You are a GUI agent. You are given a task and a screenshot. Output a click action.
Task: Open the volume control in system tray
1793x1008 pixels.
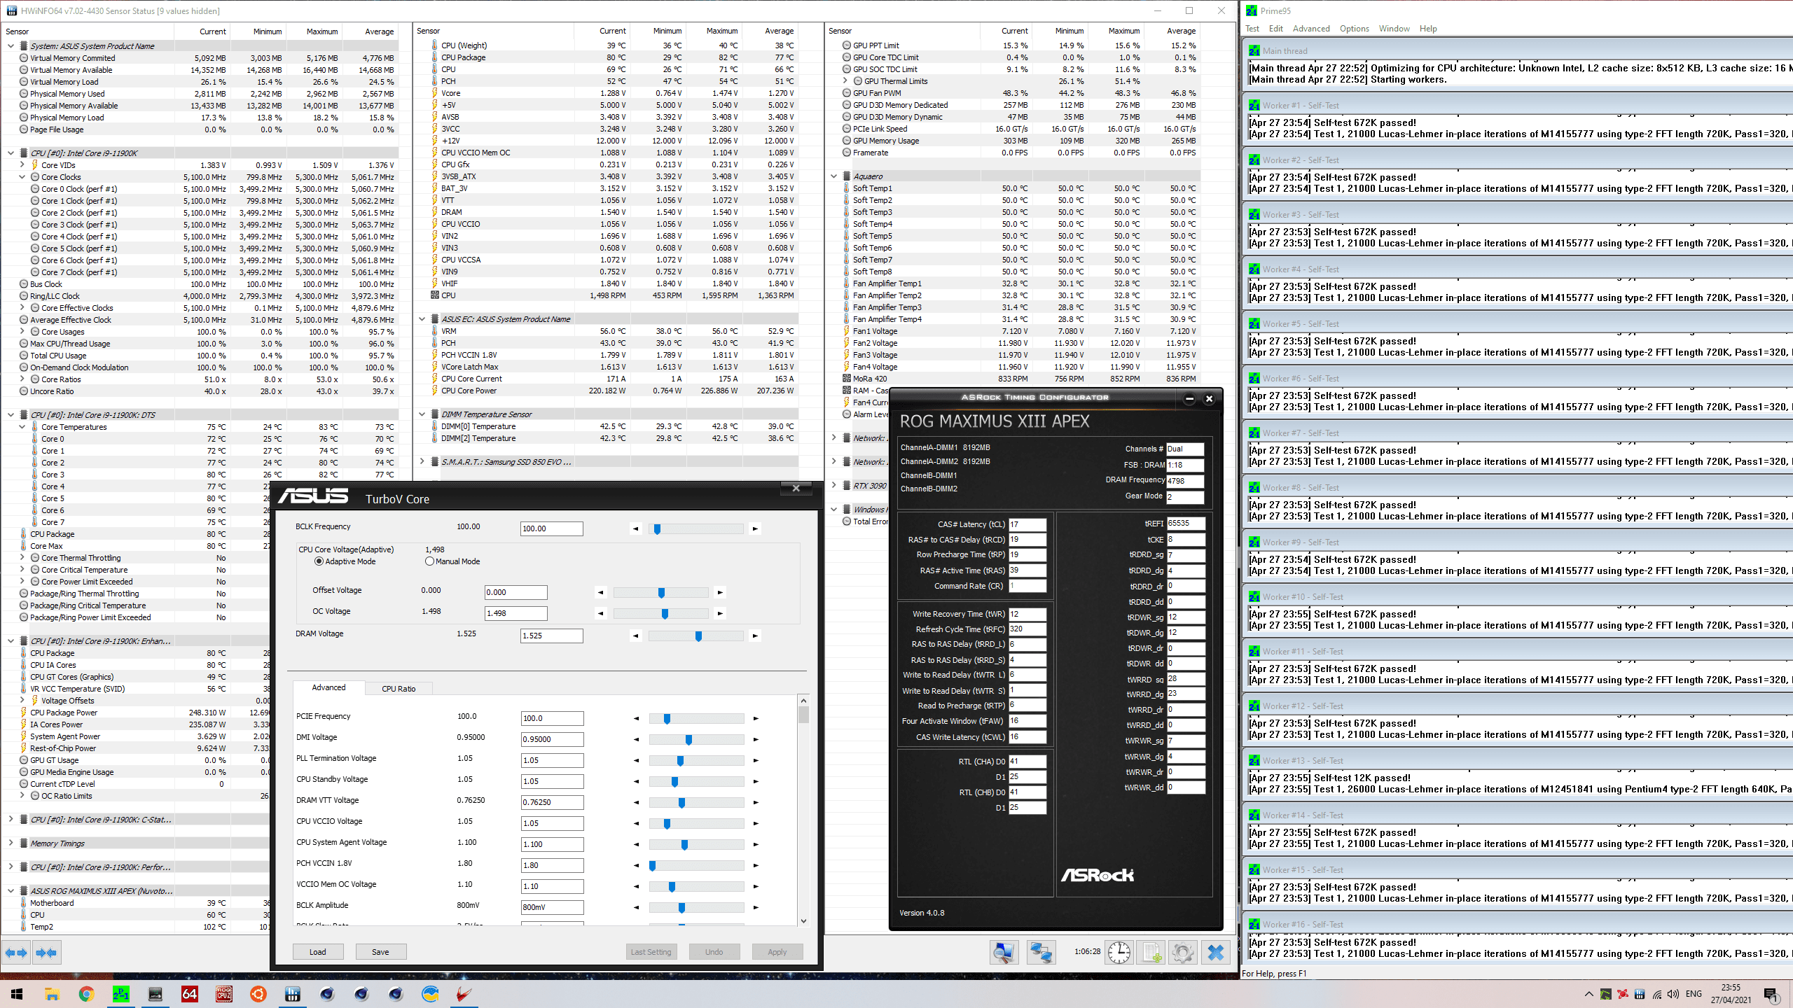click(x=1673, y=994)
